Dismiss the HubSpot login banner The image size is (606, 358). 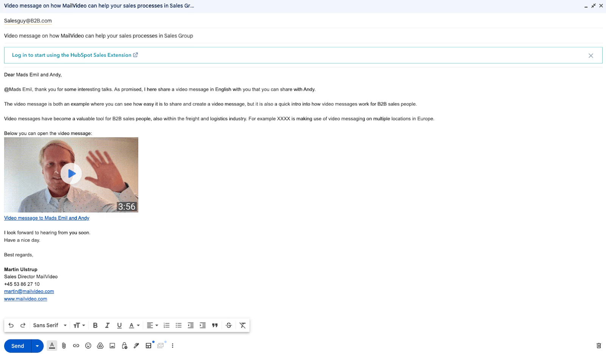tap(591, 56)
